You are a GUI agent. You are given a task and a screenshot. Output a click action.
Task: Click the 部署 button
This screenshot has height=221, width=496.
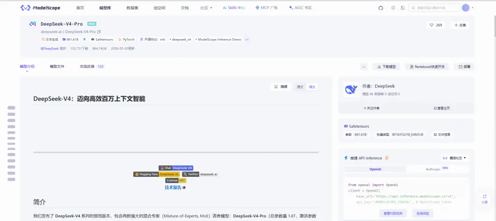point(464,67)
